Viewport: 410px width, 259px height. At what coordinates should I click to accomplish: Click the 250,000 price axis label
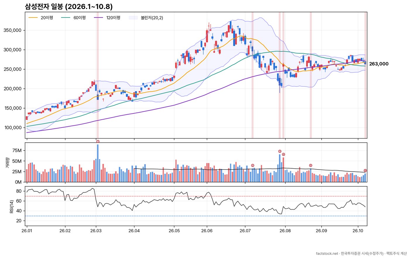point(12,69)
